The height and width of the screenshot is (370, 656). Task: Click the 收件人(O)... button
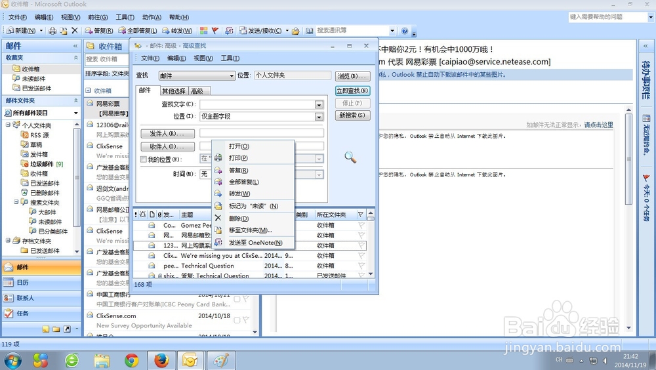(x=168, y=146)
